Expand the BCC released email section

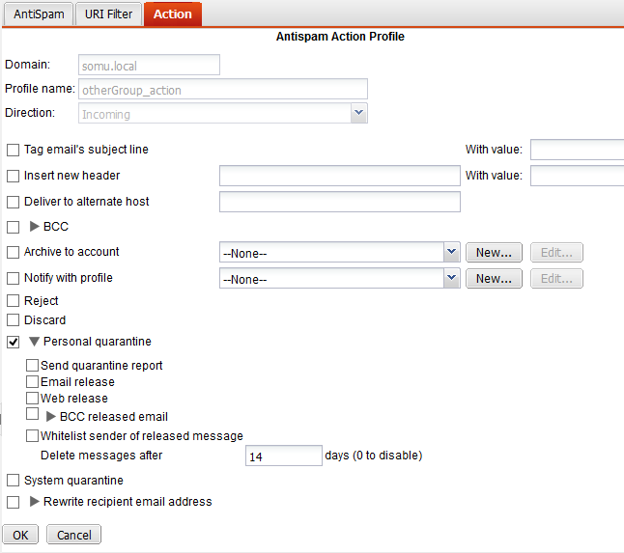[51, 417]
